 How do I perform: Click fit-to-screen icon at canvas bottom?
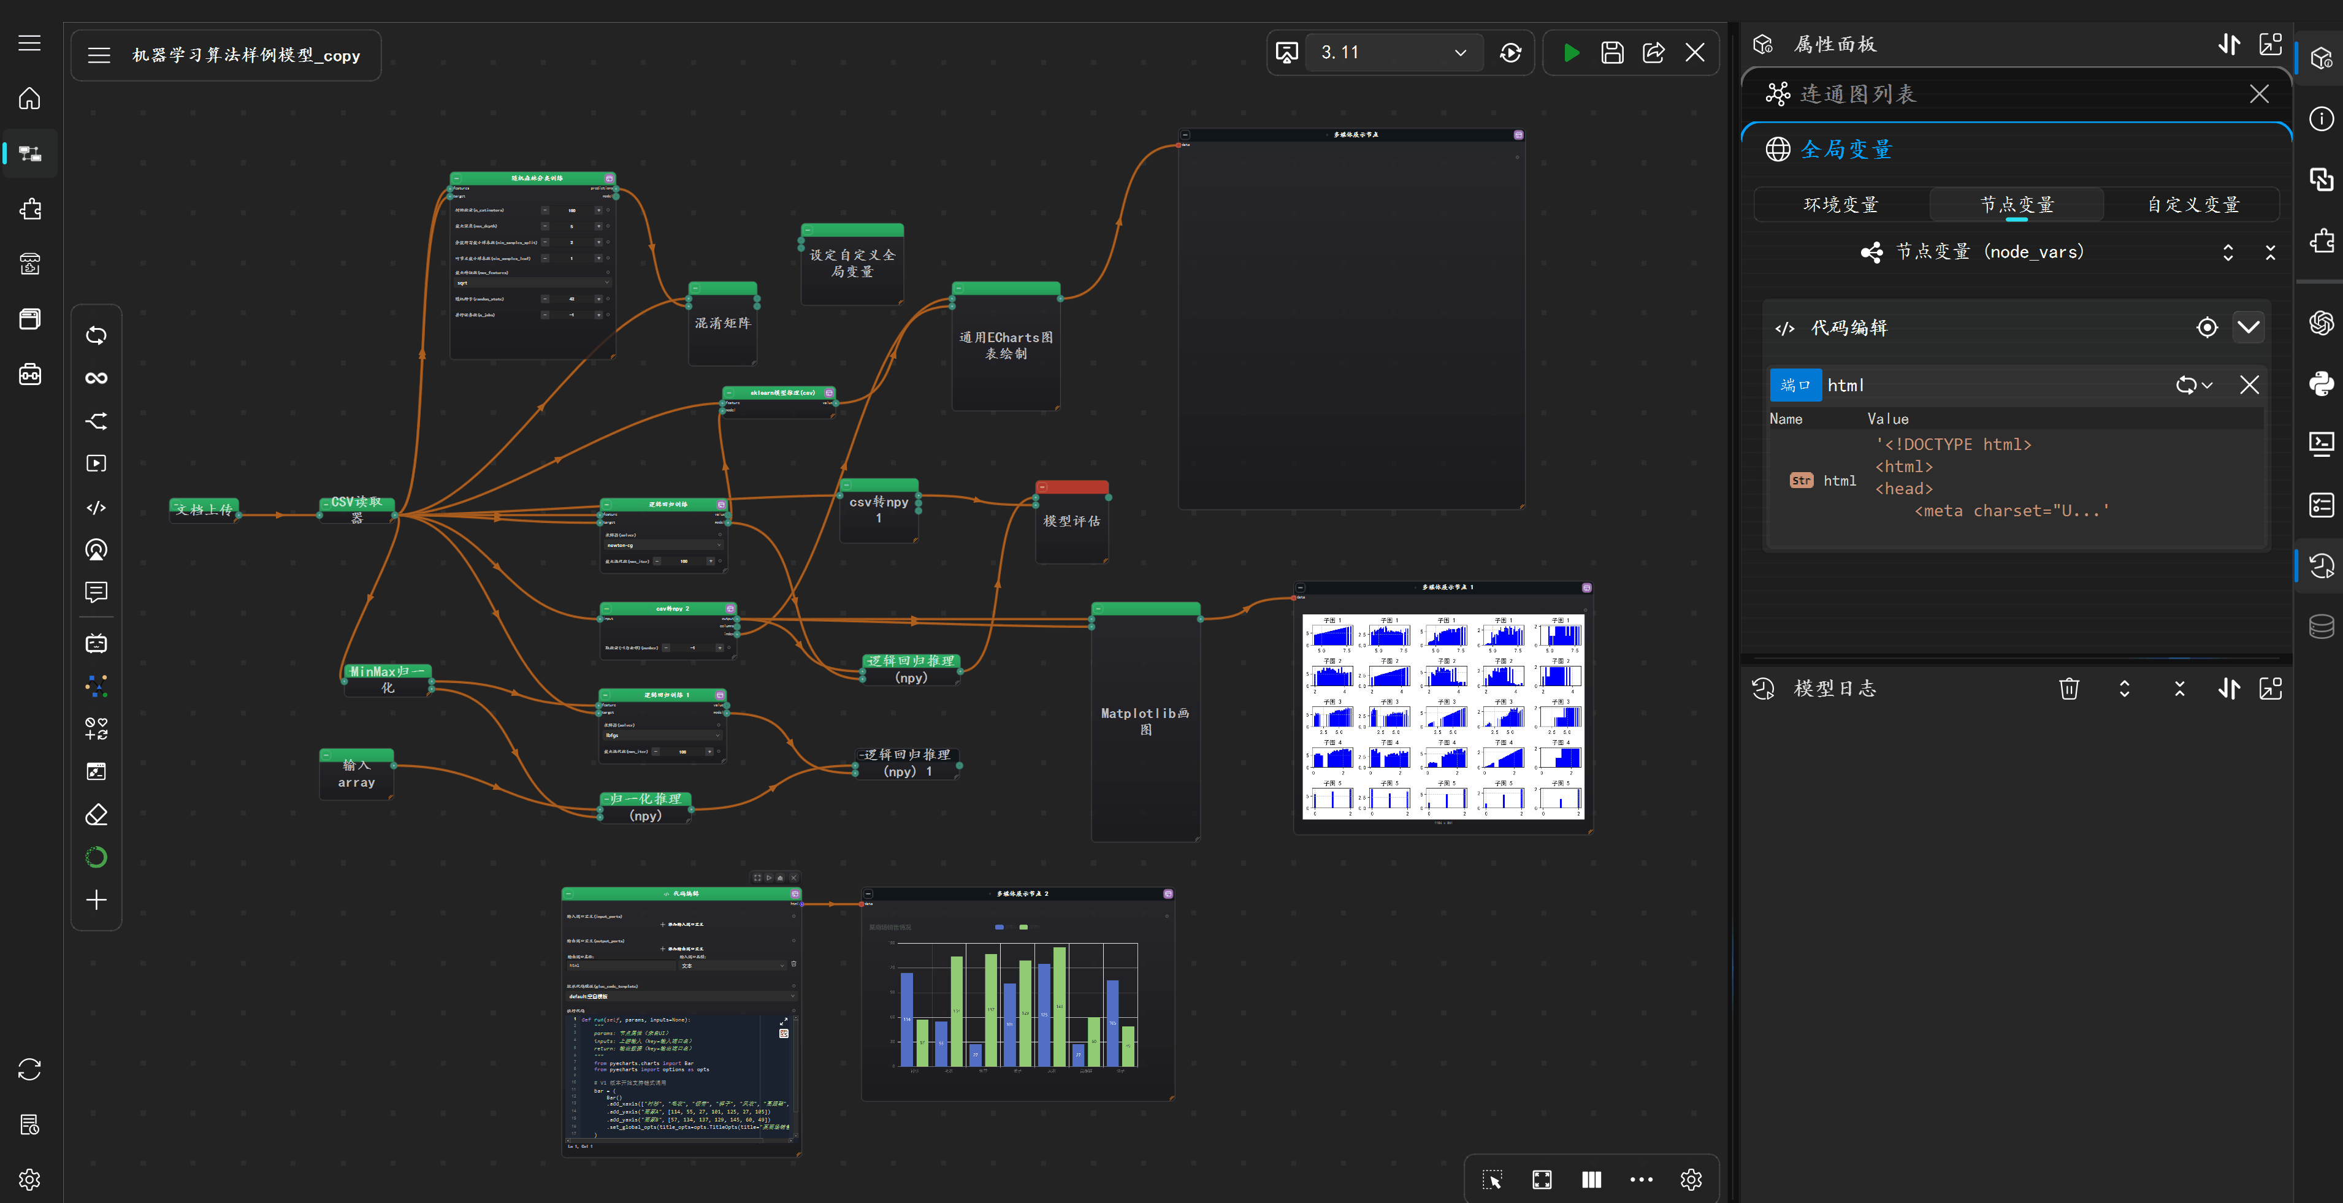(1542, 1179)
